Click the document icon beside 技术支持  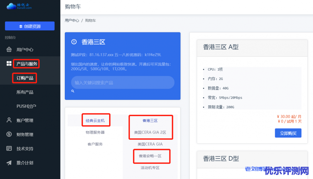9,148
